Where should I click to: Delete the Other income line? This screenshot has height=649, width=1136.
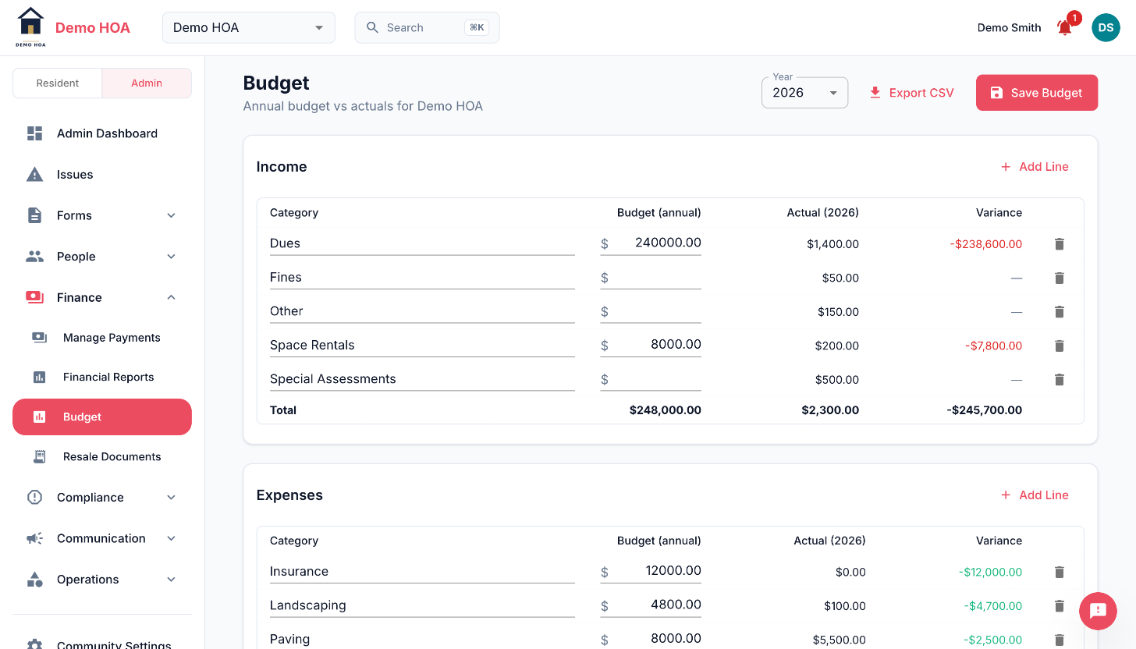[x=1060, y=312]
